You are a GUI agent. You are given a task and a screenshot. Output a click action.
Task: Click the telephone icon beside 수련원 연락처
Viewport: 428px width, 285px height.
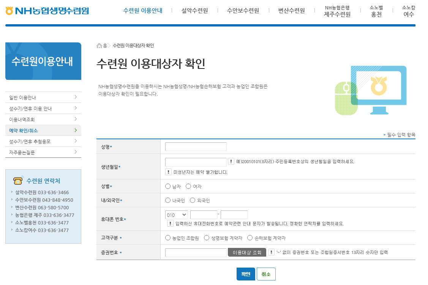coord(18,181)
